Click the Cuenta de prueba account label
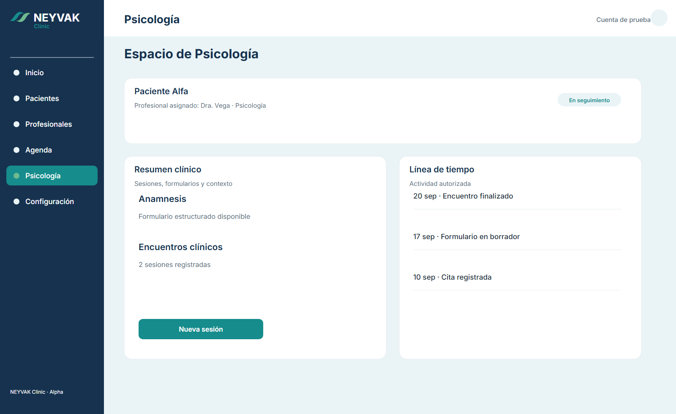Screen dimensions: 676x414 (x=623, y=20)
